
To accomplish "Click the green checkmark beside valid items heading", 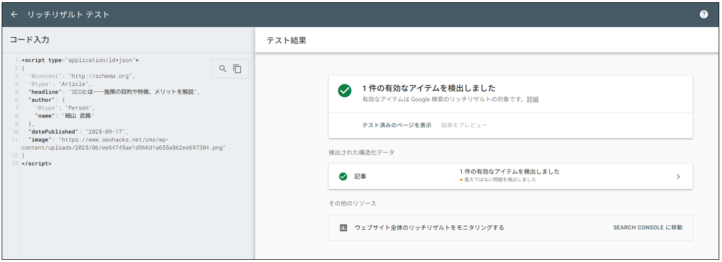I will pos(345,91).
